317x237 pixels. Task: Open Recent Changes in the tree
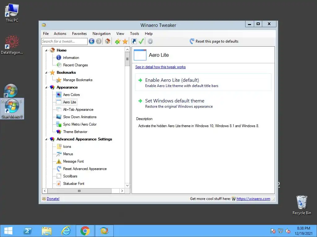click(76, 65)
